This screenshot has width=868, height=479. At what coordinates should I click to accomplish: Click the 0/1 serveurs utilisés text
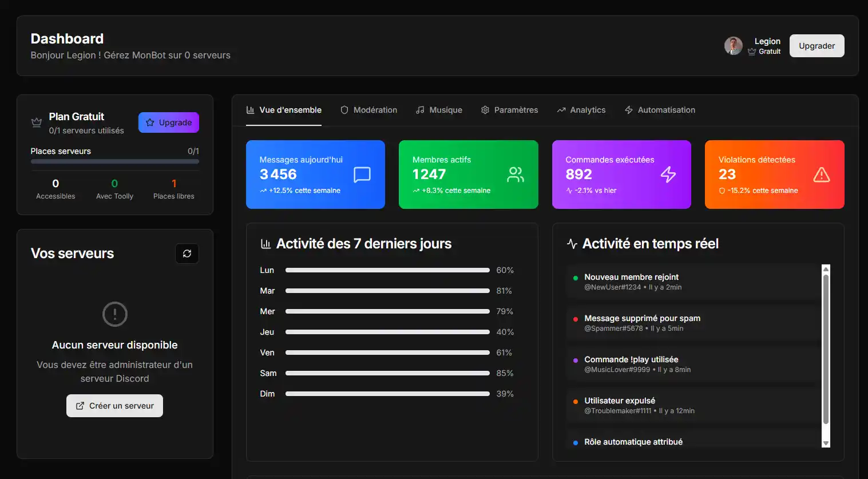click(86, 130)
